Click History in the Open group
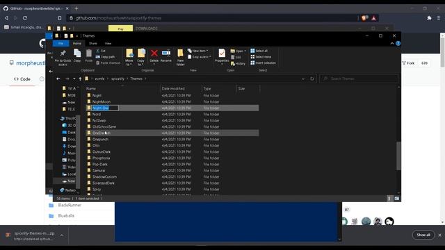Screen dimensions: 445x250 [238, 63]
